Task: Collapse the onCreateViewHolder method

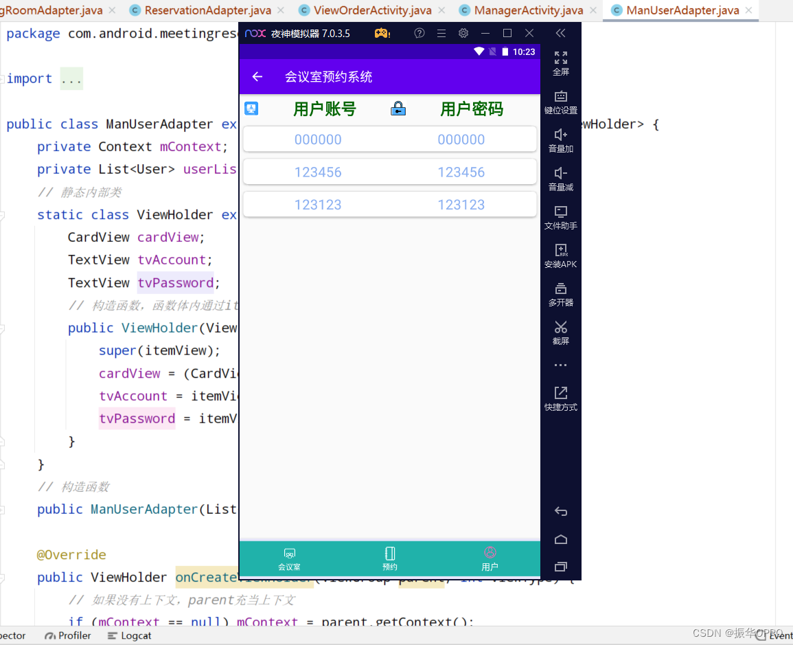Action: tap(2, 578)
